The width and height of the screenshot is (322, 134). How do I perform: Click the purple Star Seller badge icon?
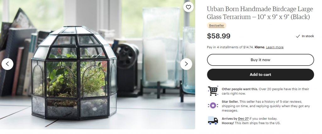point(213,106)
